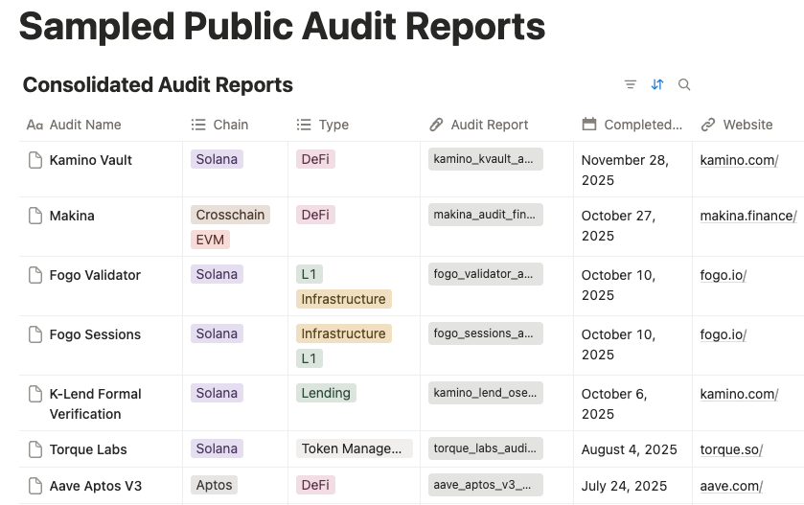Open the fogo.io/ link in Fogo Validator row
The image size is (804, 505).
point(723,275)
